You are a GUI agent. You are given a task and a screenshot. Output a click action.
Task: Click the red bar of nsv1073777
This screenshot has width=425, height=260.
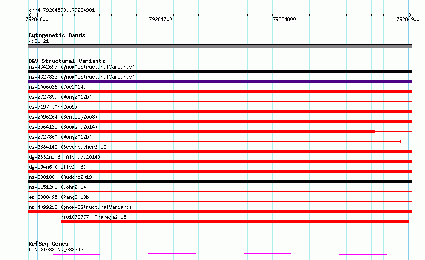[235, 222]
